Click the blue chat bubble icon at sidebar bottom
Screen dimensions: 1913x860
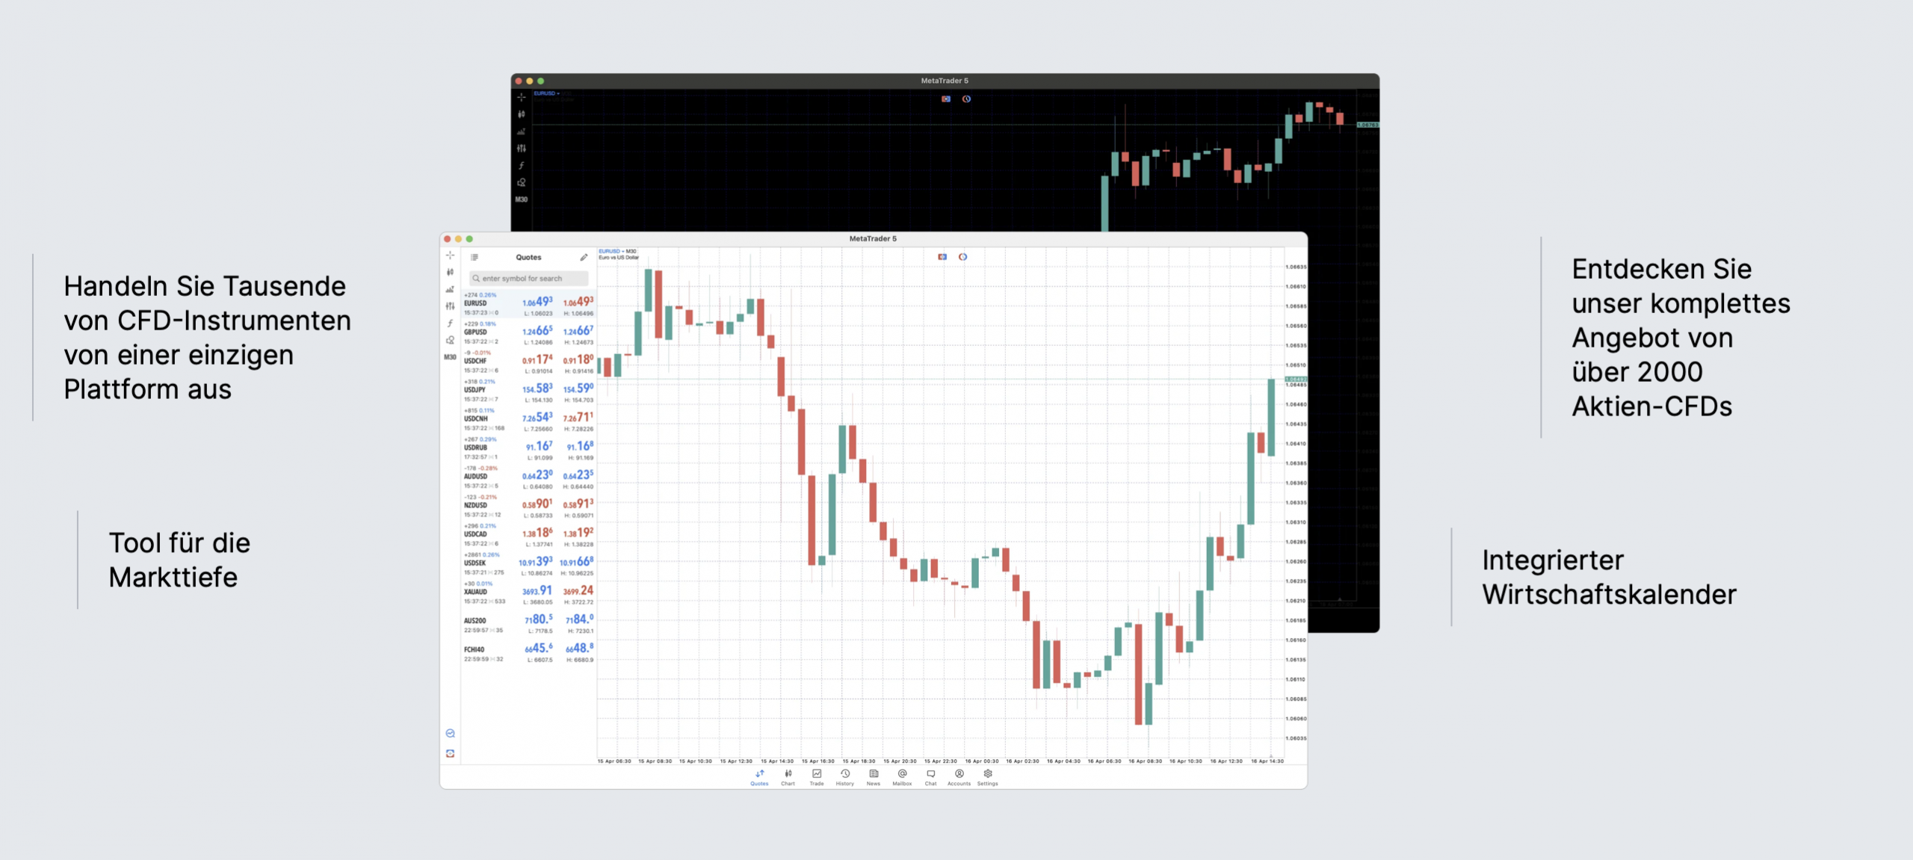(450, 734)
